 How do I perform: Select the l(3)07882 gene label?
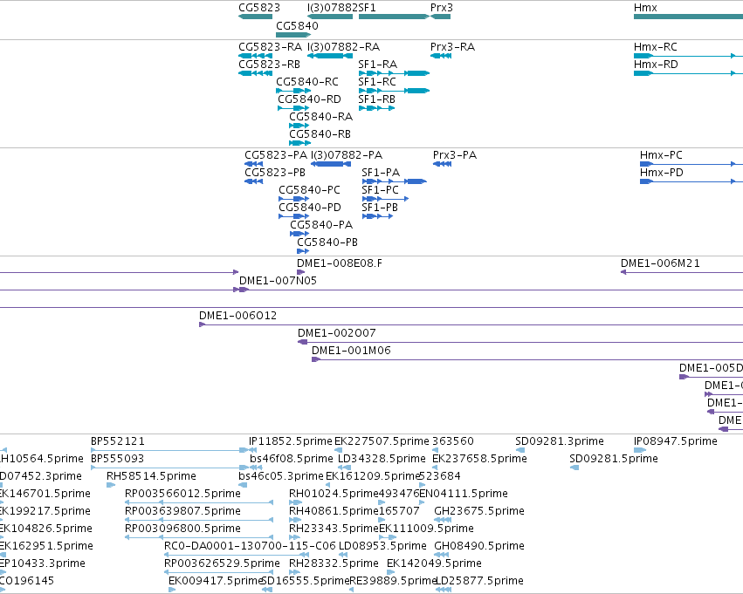point(333,8)
